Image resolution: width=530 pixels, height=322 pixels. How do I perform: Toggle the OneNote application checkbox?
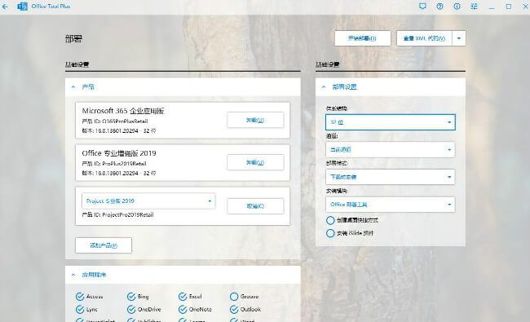tap(183, 309)
